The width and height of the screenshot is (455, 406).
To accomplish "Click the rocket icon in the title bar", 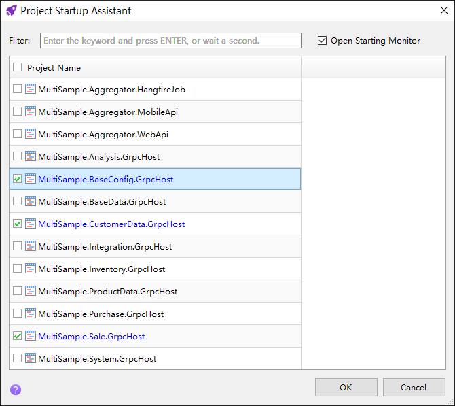I will (x=11, y=11).
